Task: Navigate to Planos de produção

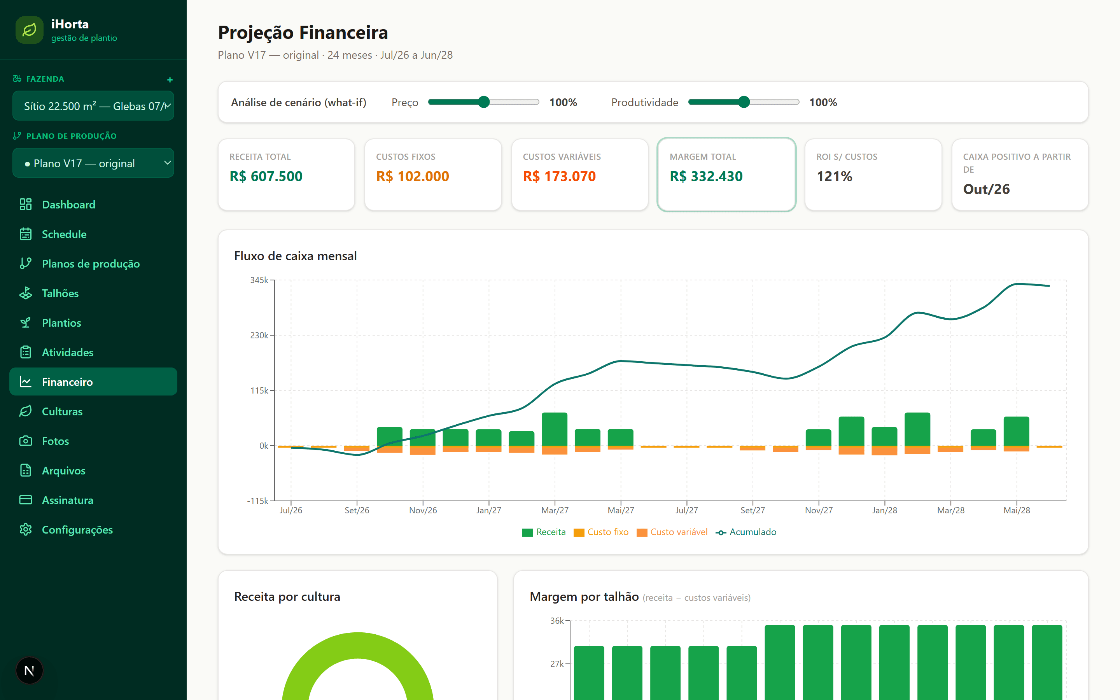Action: tap(93, 263)
